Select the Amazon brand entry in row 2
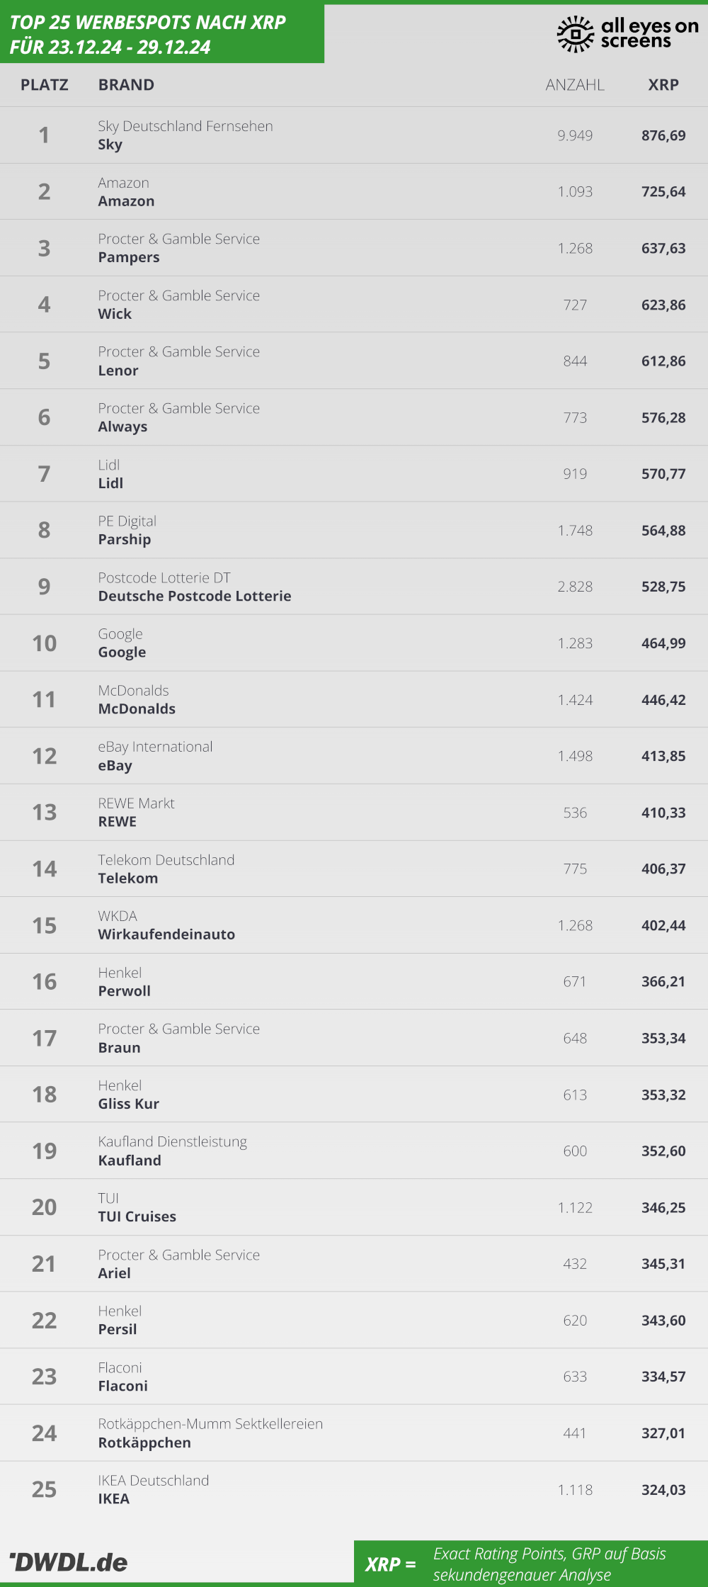The width and height of the screenshot is (708, 1587). pyautogui.click(x=126, y=201)
